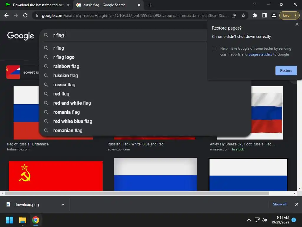
Task: Click 'Show all' downloads
Action: pyautogui.click(x=280, y=204)
